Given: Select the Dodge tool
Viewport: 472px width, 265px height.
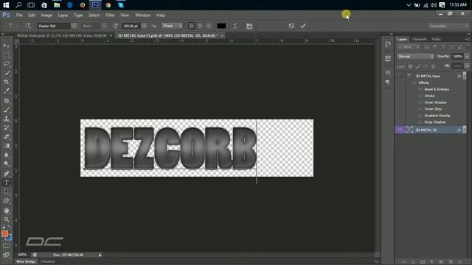Looking at the screenshot, I should tap(7, 164).
